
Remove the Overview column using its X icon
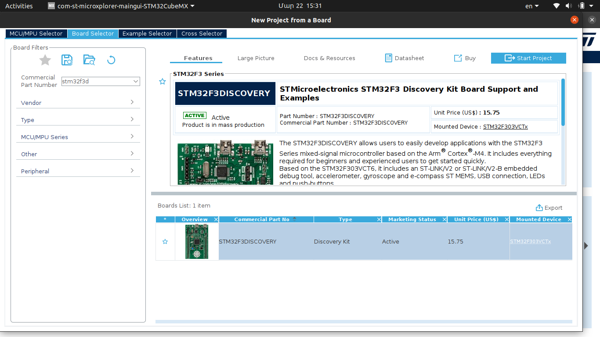point(216,219)
